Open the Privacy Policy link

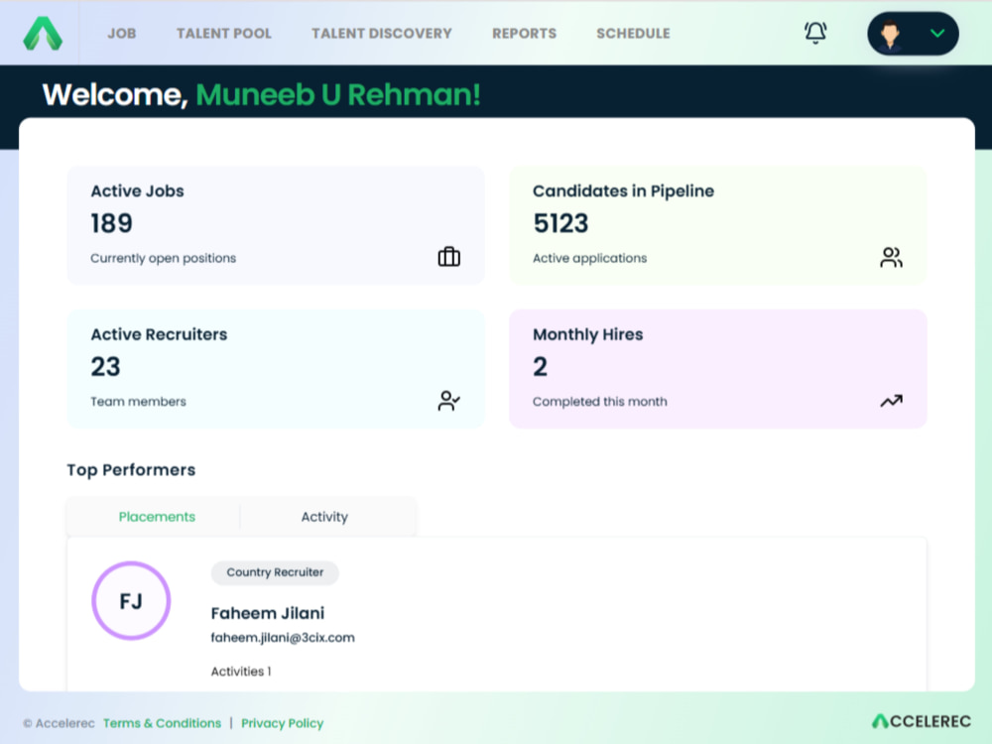coord(282,723)
